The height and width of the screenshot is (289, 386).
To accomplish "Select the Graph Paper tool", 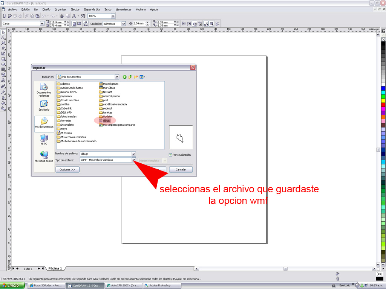I will tap(3, 70).
